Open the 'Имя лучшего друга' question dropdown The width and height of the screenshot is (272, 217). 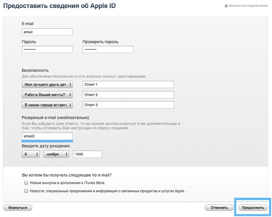[x=47, y=84]
